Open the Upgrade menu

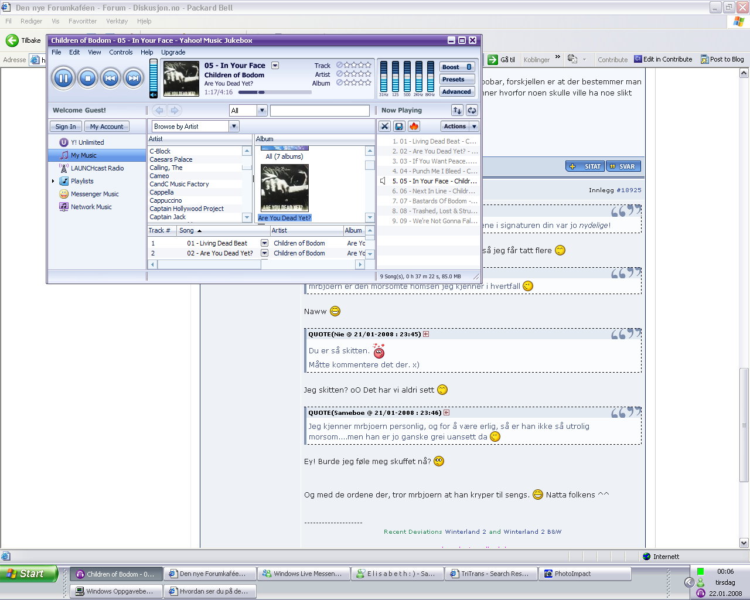173,52
